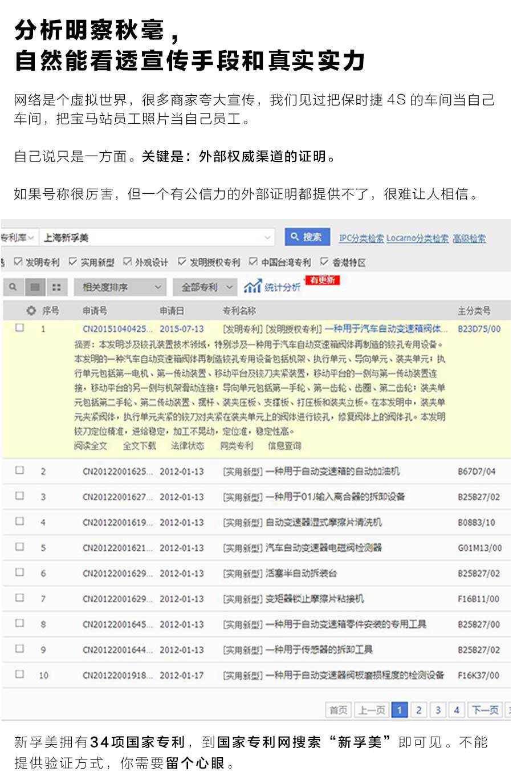Viewport: 513px width, 784px height.
Task: Switch to grid view icon
Action: point(56,287)
